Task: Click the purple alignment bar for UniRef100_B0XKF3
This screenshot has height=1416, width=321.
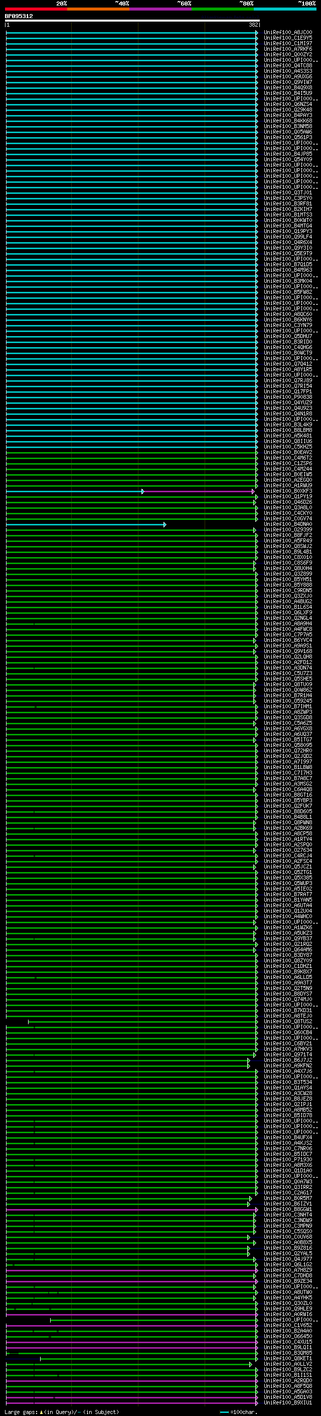Action: click(x=198, y=491)
